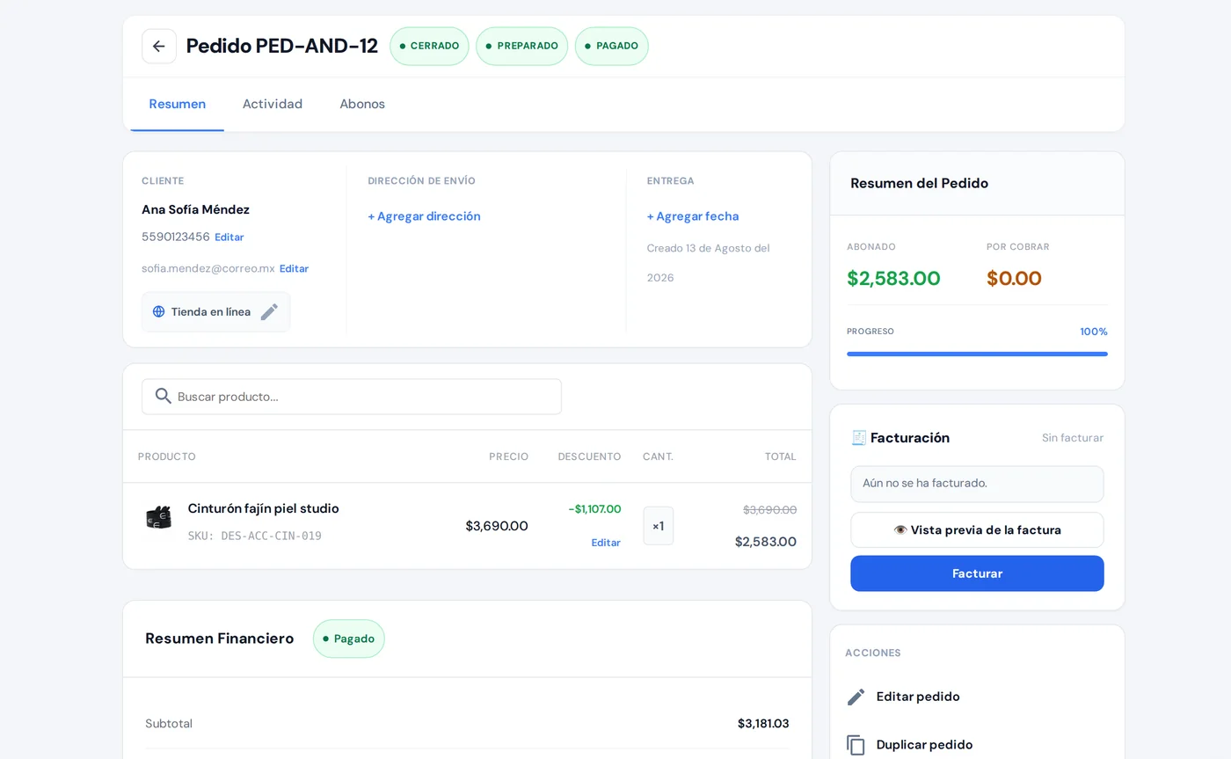Click the Pagado badge in Resumen Financiero
Image resolution: width=1231 pixels, height=759 pixels.
click(349, 639)
